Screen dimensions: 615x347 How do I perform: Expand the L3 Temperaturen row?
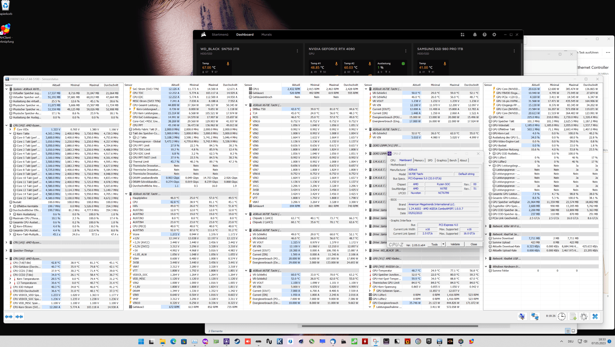(10, 283)
